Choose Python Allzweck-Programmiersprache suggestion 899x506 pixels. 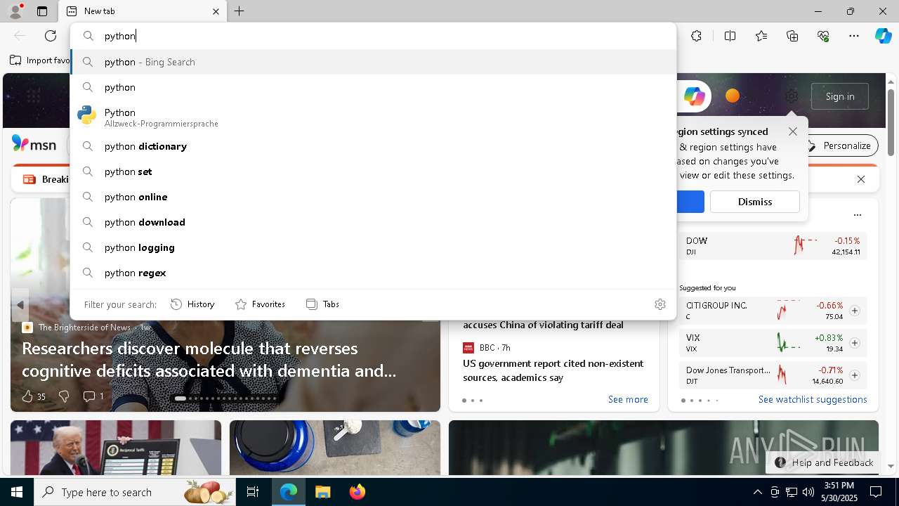[x=373, y=117]
